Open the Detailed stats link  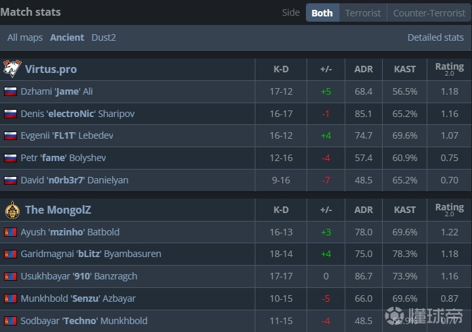point(435,37)
